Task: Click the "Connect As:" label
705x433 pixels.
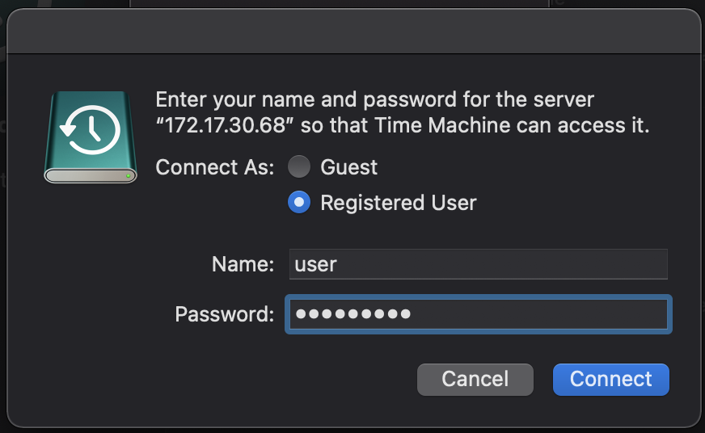Action: (x=215, y=167)
